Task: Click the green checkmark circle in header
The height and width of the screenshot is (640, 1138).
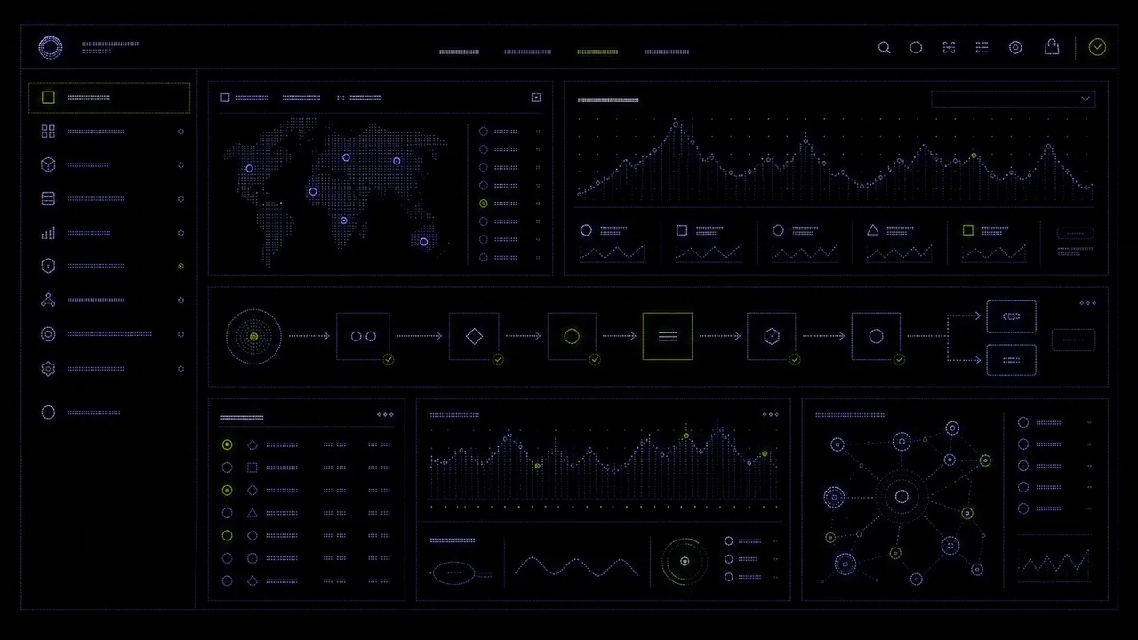Action: (x=1097, y=47)
